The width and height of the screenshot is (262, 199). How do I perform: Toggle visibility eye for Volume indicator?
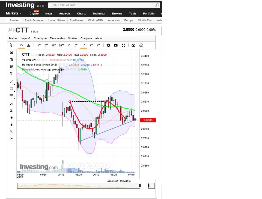[38, 60]
